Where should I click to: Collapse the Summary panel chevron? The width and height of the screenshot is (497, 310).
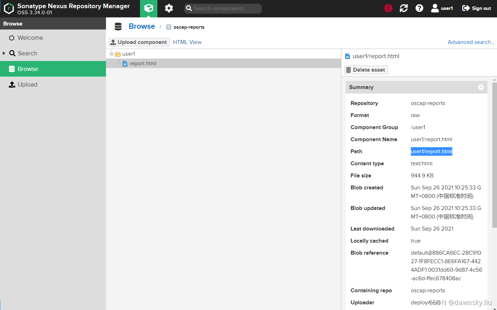click(x=481, y=87)
